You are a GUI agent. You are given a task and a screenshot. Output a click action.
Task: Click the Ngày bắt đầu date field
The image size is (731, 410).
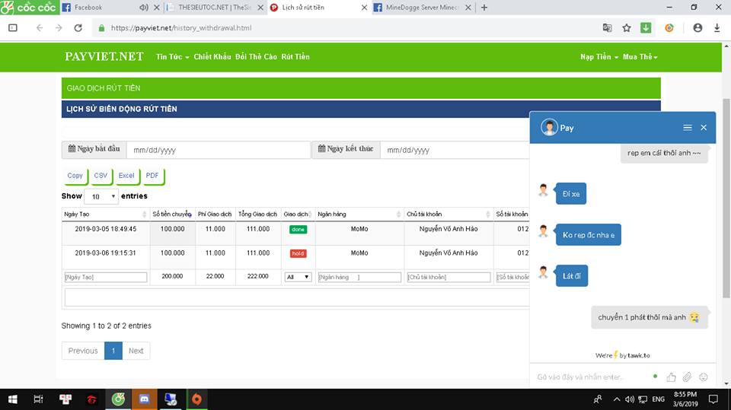point(219,150)
